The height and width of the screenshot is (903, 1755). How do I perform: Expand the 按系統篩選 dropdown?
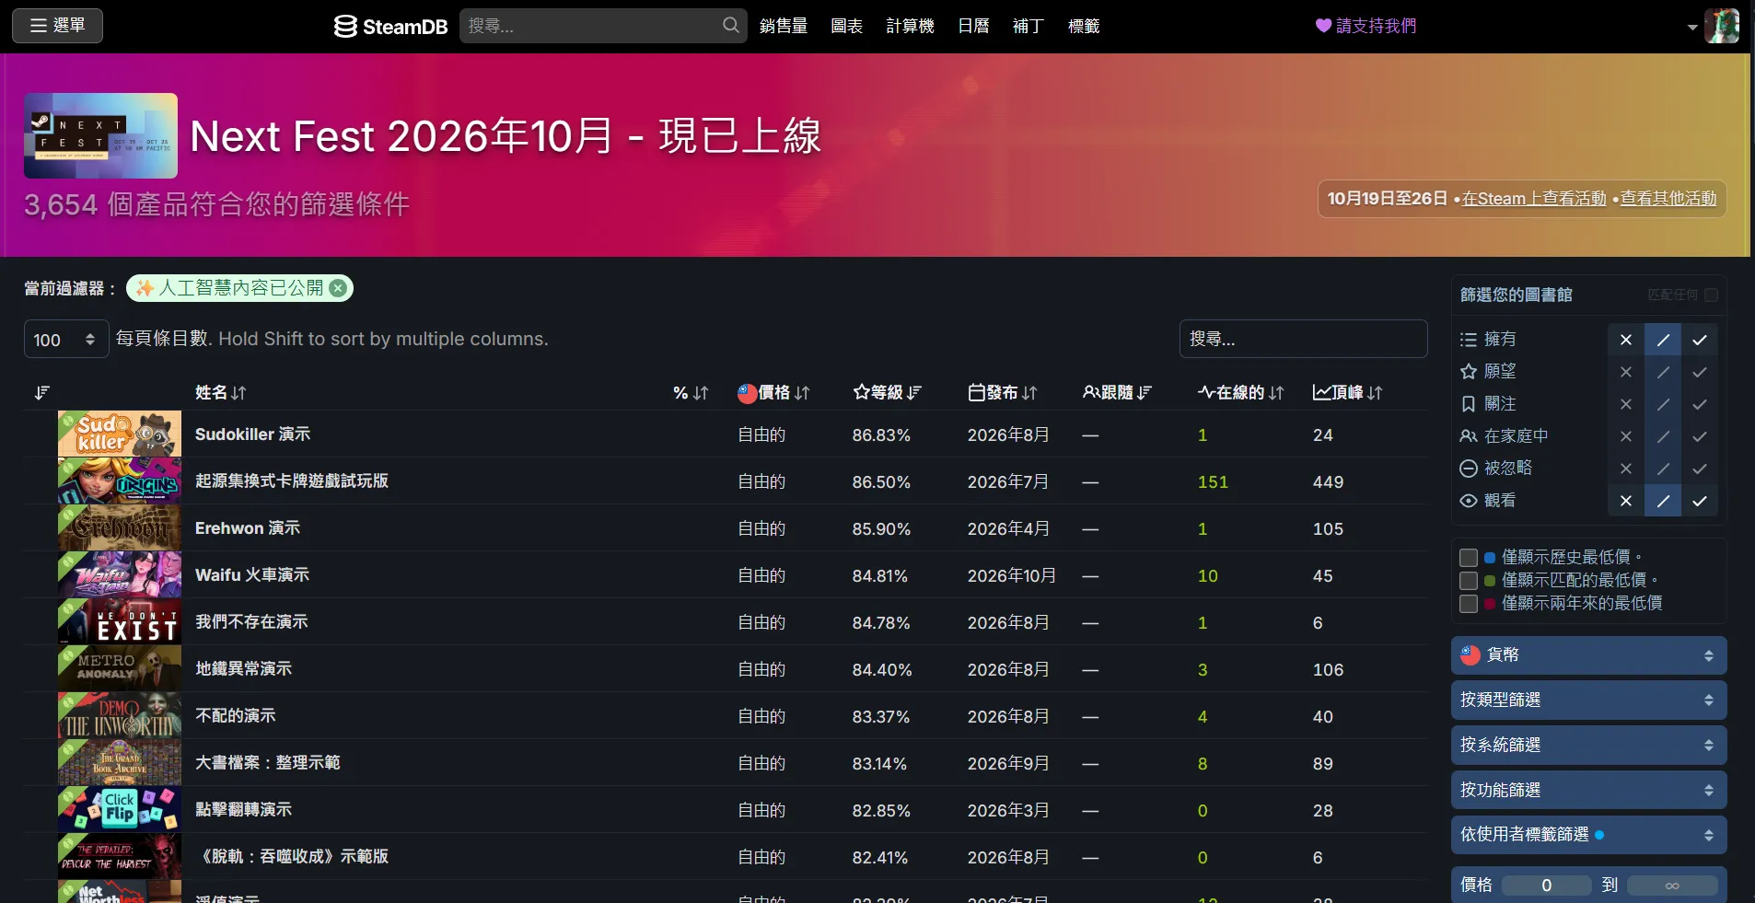tap(1588, 746)
